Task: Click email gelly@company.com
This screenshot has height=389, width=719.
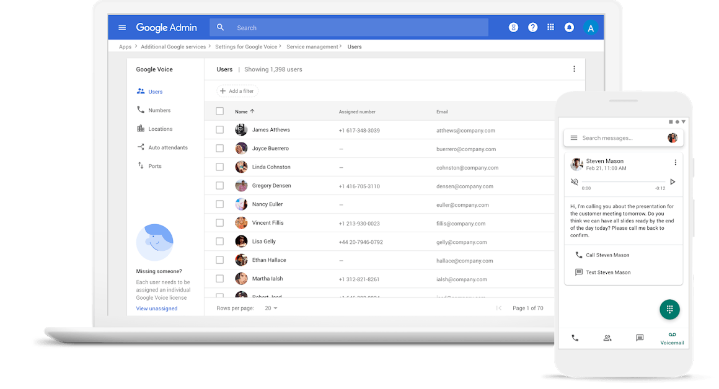Action: coord(461,242)
